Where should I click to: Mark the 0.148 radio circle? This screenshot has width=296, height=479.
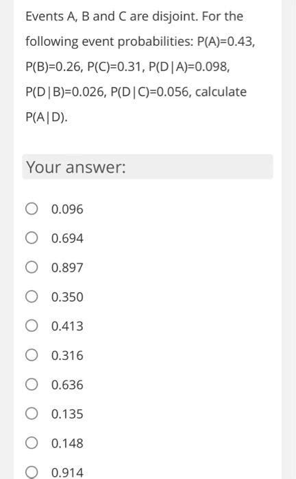click(x=32, y=443)
